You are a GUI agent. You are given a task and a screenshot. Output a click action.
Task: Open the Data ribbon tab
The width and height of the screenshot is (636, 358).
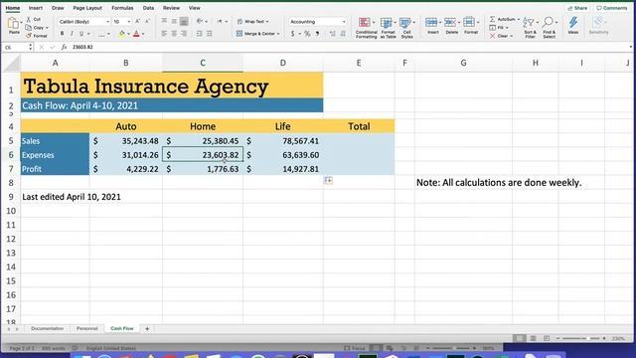(148, 8)
